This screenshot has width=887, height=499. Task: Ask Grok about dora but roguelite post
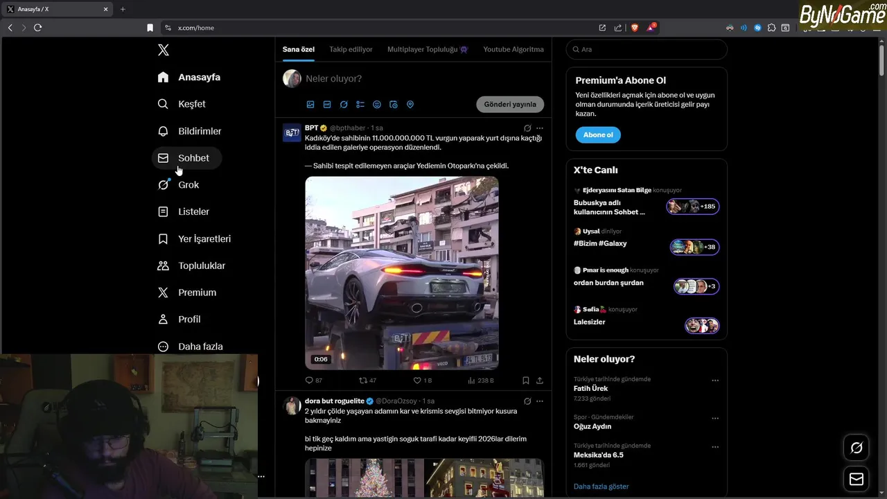(527, 401)
